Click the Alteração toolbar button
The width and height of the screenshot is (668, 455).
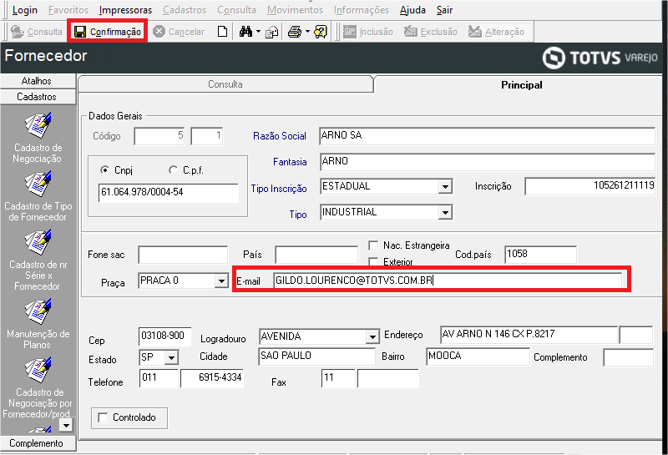click(496, 32)
